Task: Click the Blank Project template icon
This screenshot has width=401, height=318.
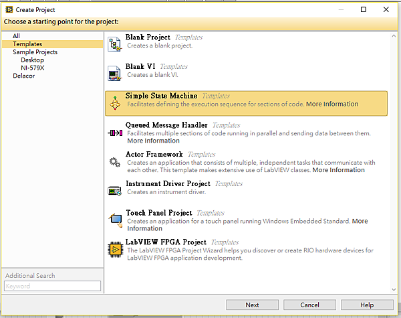Action: pyautogui.click(x=114, y=44)
